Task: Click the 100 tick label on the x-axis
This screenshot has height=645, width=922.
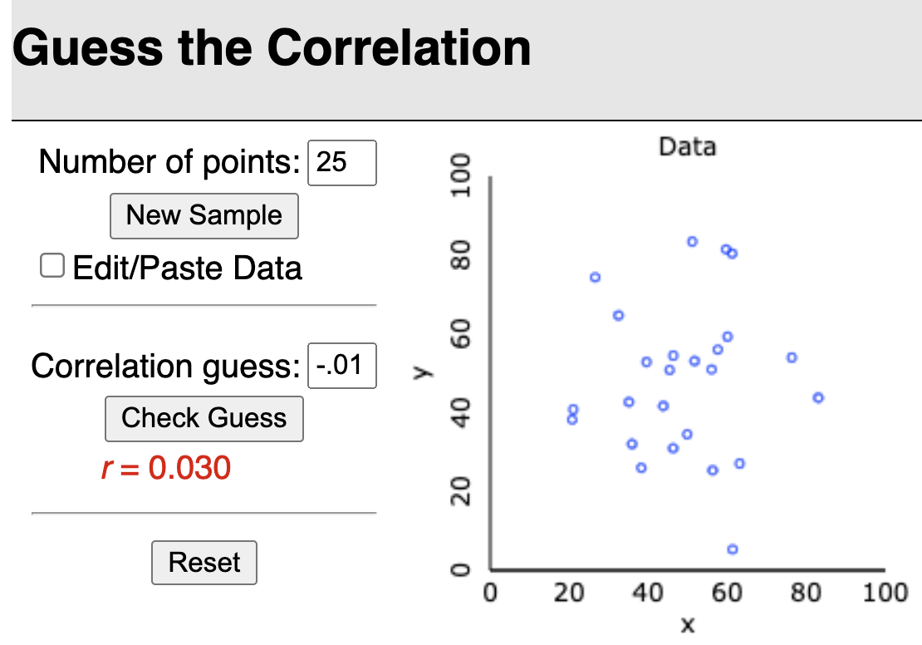Action: point(884,593)
